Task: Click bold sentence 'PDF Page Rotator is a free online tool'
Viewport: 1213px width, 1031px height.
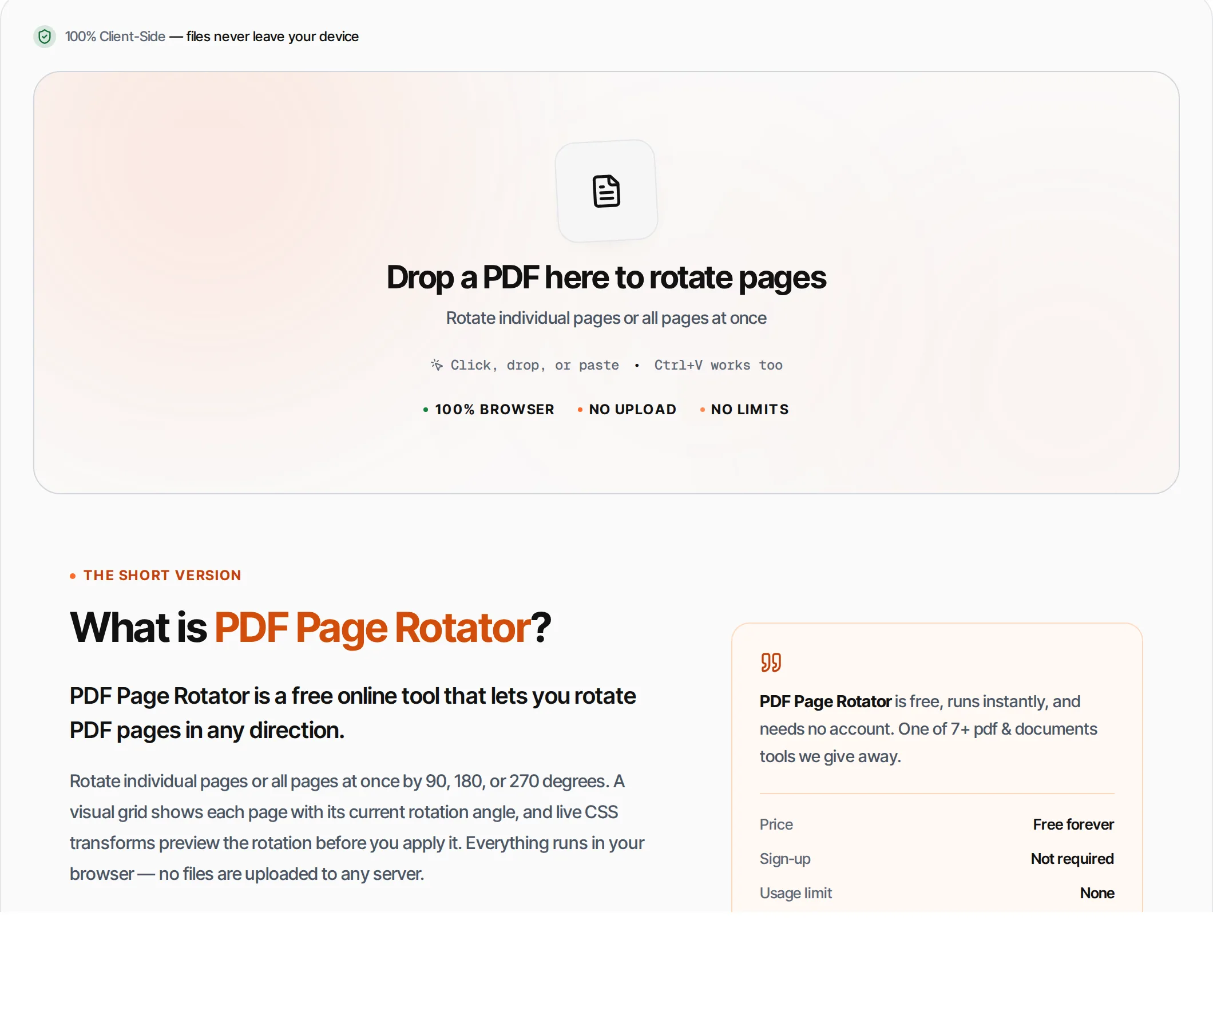Action: click(x=352, y=713)
